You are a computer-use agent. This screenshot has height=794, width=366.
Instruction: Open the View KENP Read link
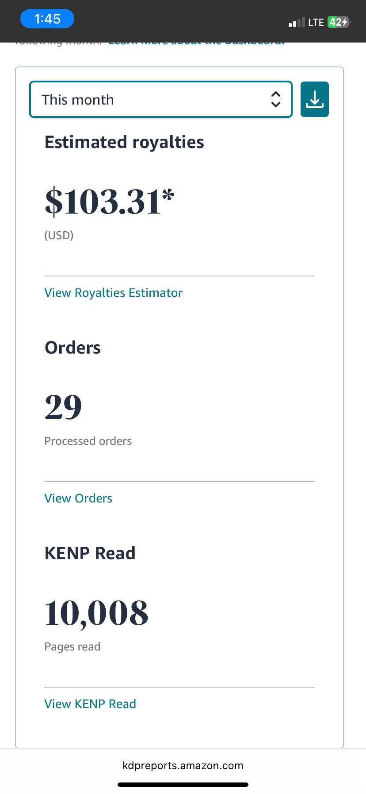(90, 704)
